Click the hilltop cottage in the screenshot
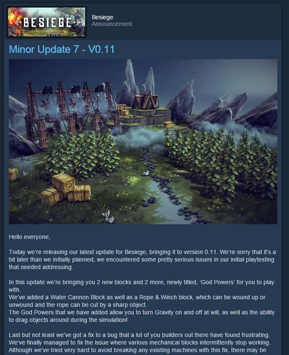The image size is (289, 355). pos(145,101)
